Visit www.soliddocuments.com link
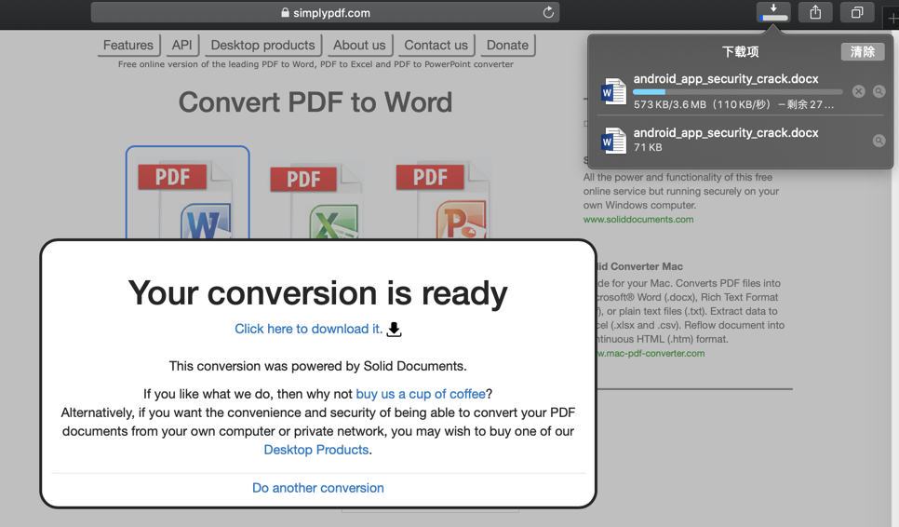 pos(638,220)
